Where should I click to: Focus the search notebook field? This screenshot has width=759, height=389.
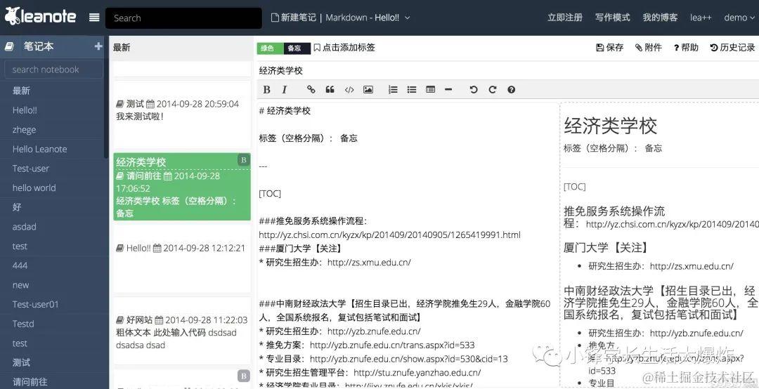(53, 70)
